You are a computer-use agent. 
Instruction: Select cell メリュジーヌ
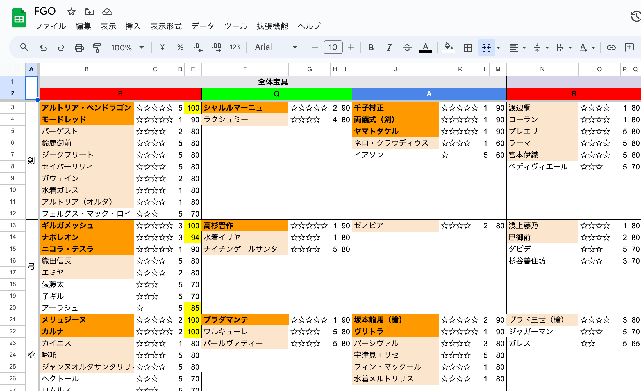[87, 320]
